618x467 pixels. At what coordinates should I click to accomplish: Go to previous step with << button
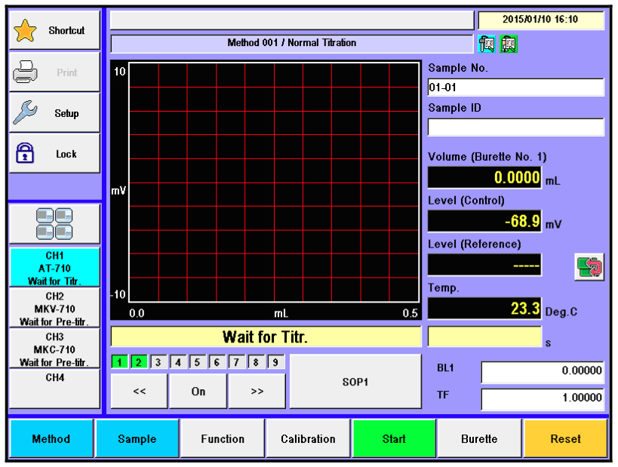[x=139, y=392]
